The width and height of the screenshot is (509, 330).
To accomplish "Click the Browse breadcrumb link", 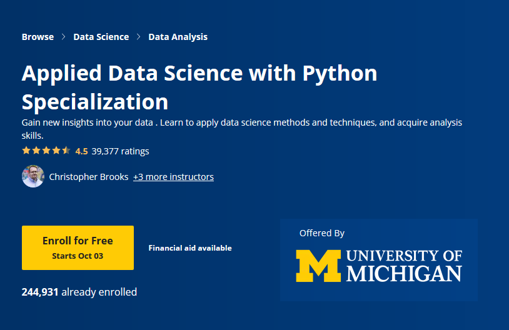I will (x=38, y=37).
